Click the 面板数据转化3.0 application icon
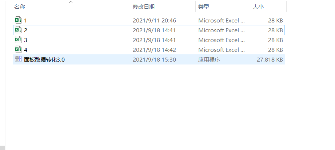Viewport: 335px width, 150px height. click(18, 59)
